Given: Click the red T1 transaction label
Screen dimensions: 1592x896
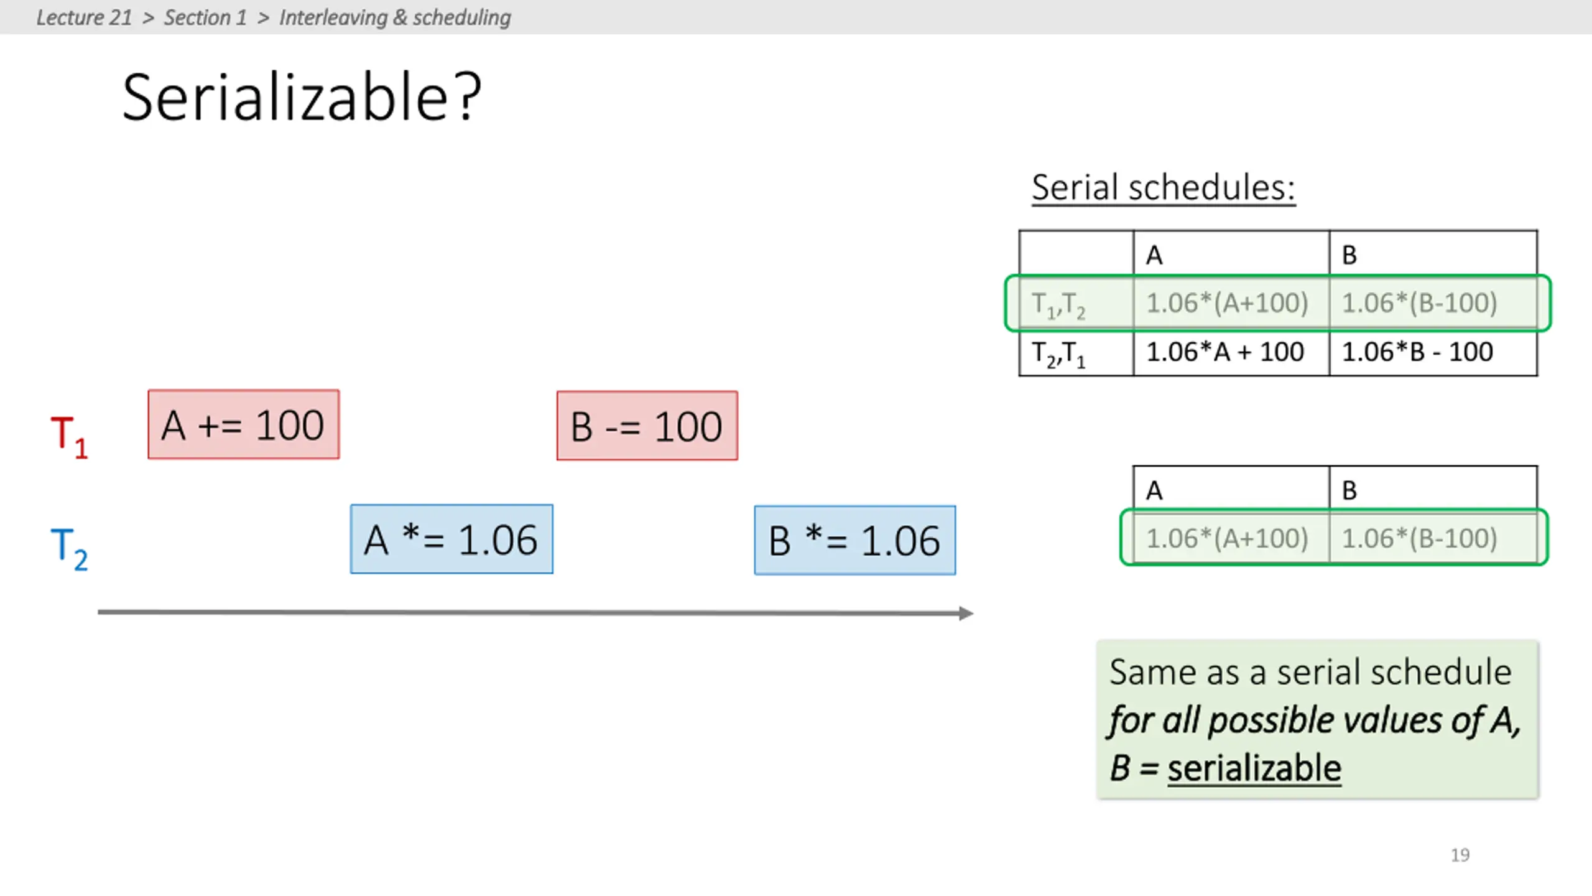Looking at the screenshot, I should click(x=70, y=437).
